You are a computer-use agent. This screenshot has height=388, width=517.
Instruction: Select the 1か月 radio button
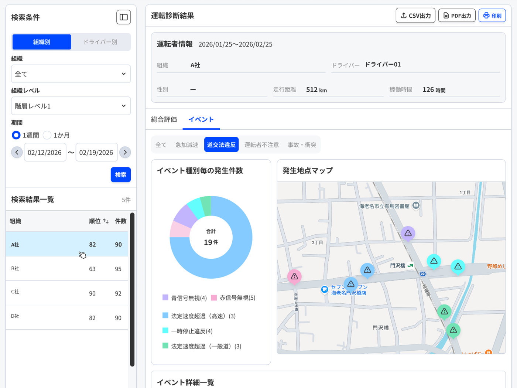47,135
